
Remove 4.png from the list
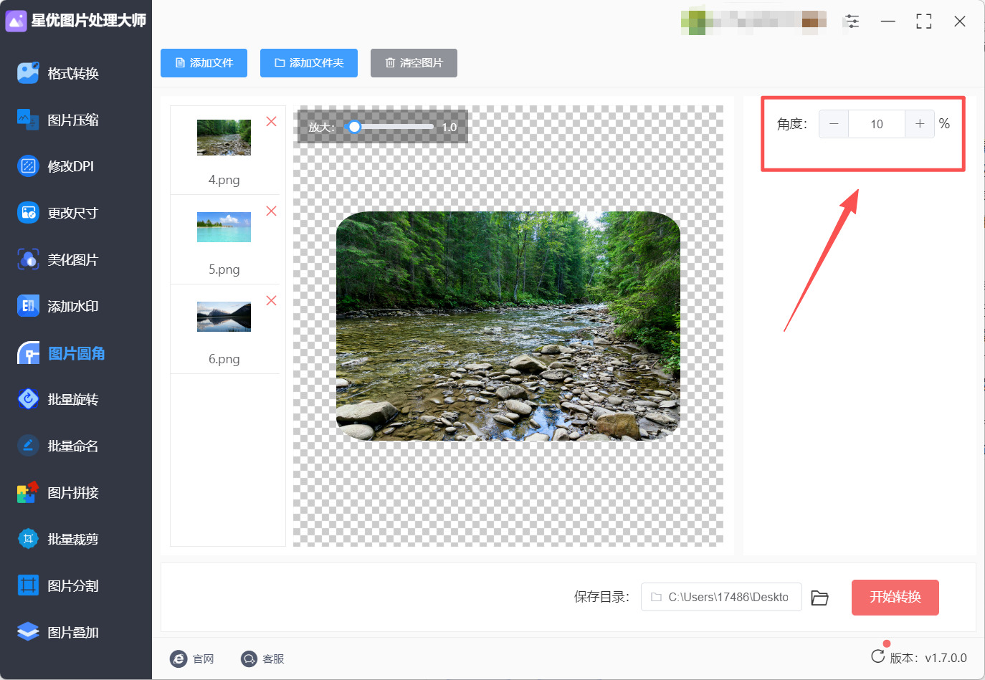click(272, 121)
